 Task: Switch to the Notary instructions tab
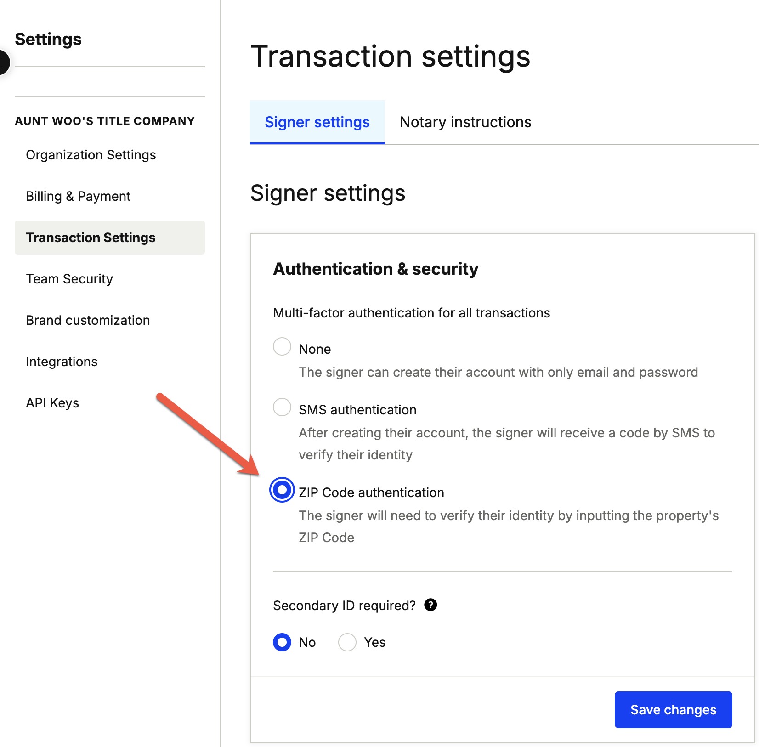(x=465, y=122)
